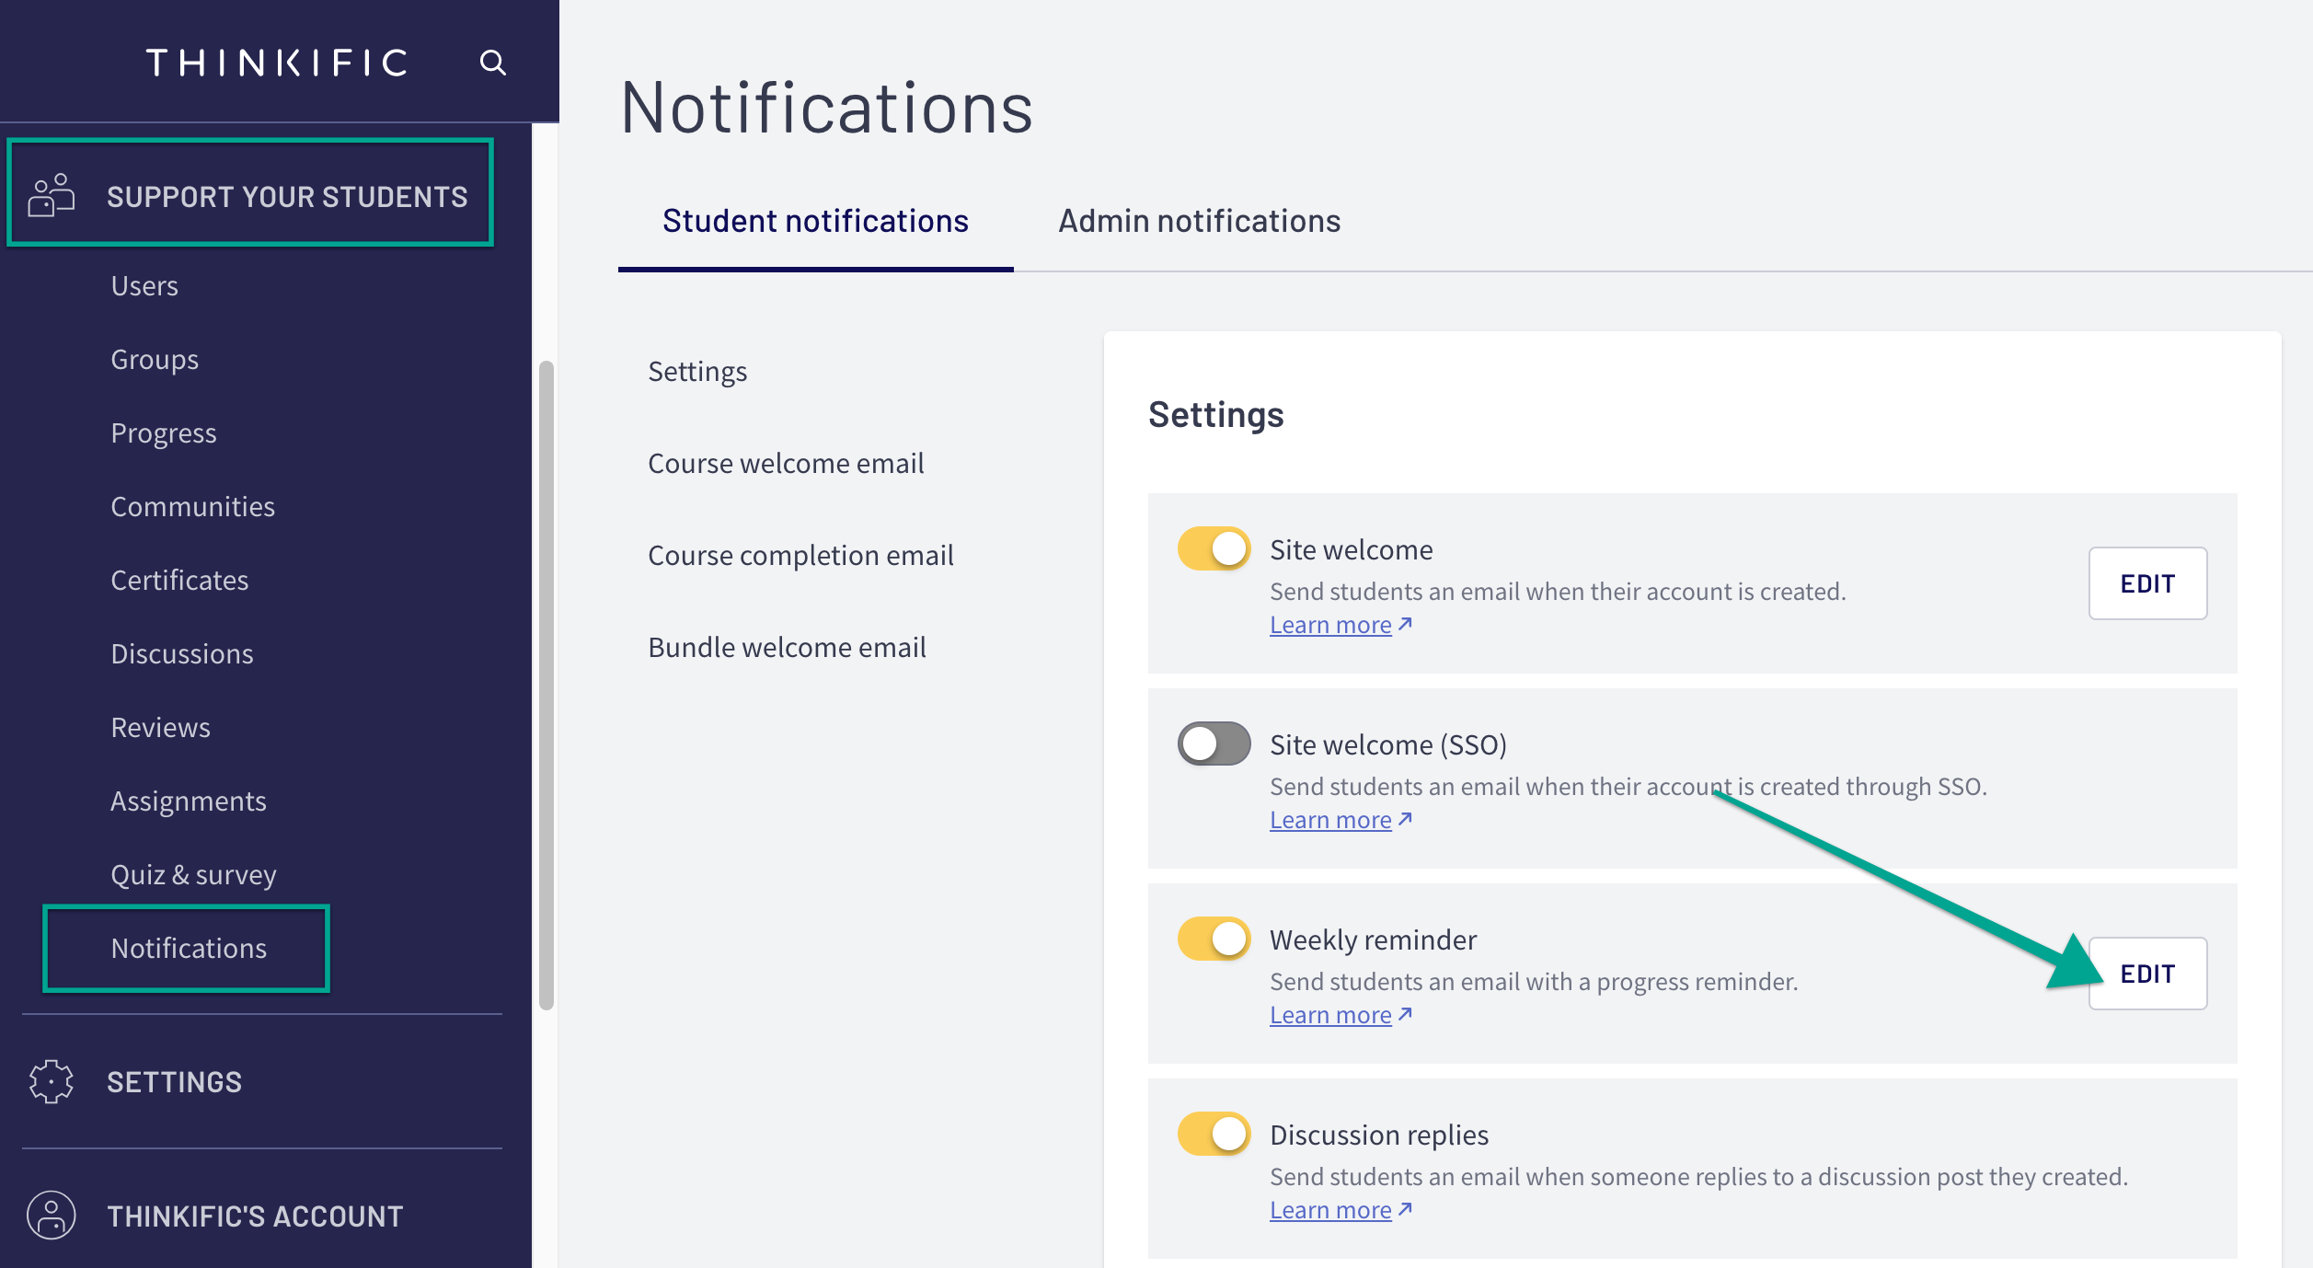Go to Certificates in sidebar
2313x1268 pixels.
pos(179,580)
